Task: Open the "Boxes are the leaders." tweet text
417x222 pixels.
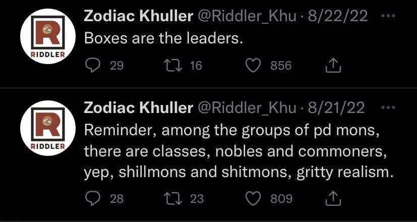Action: pos(163,38)
